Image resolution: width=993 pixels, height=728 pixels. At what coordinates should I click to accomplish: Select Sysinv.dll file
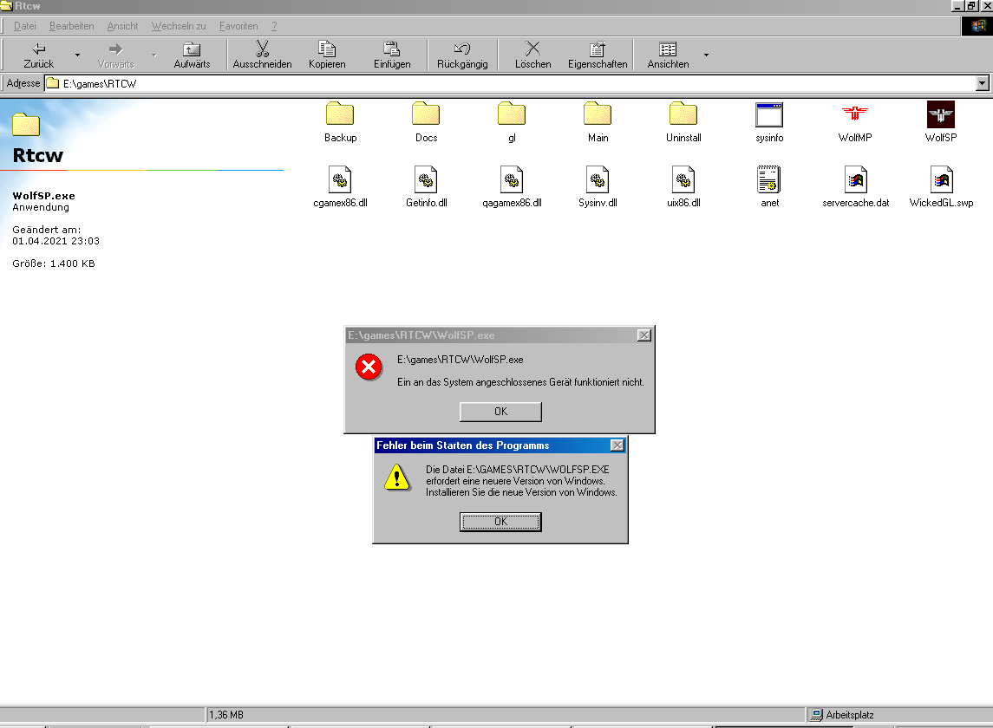598,187
